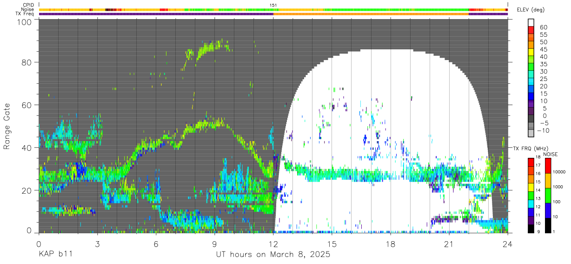Click the CPID row label
The height and width of the screenshot is (264, 571).
point(28,5)
